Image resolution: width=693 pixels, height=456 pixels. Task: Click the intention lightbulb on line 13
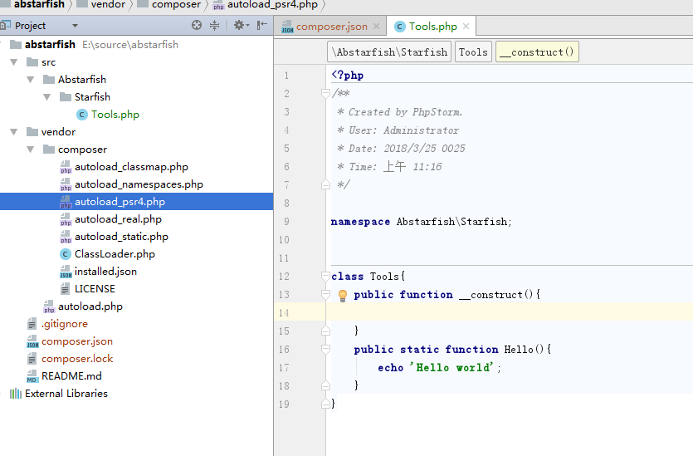point(343,296)
